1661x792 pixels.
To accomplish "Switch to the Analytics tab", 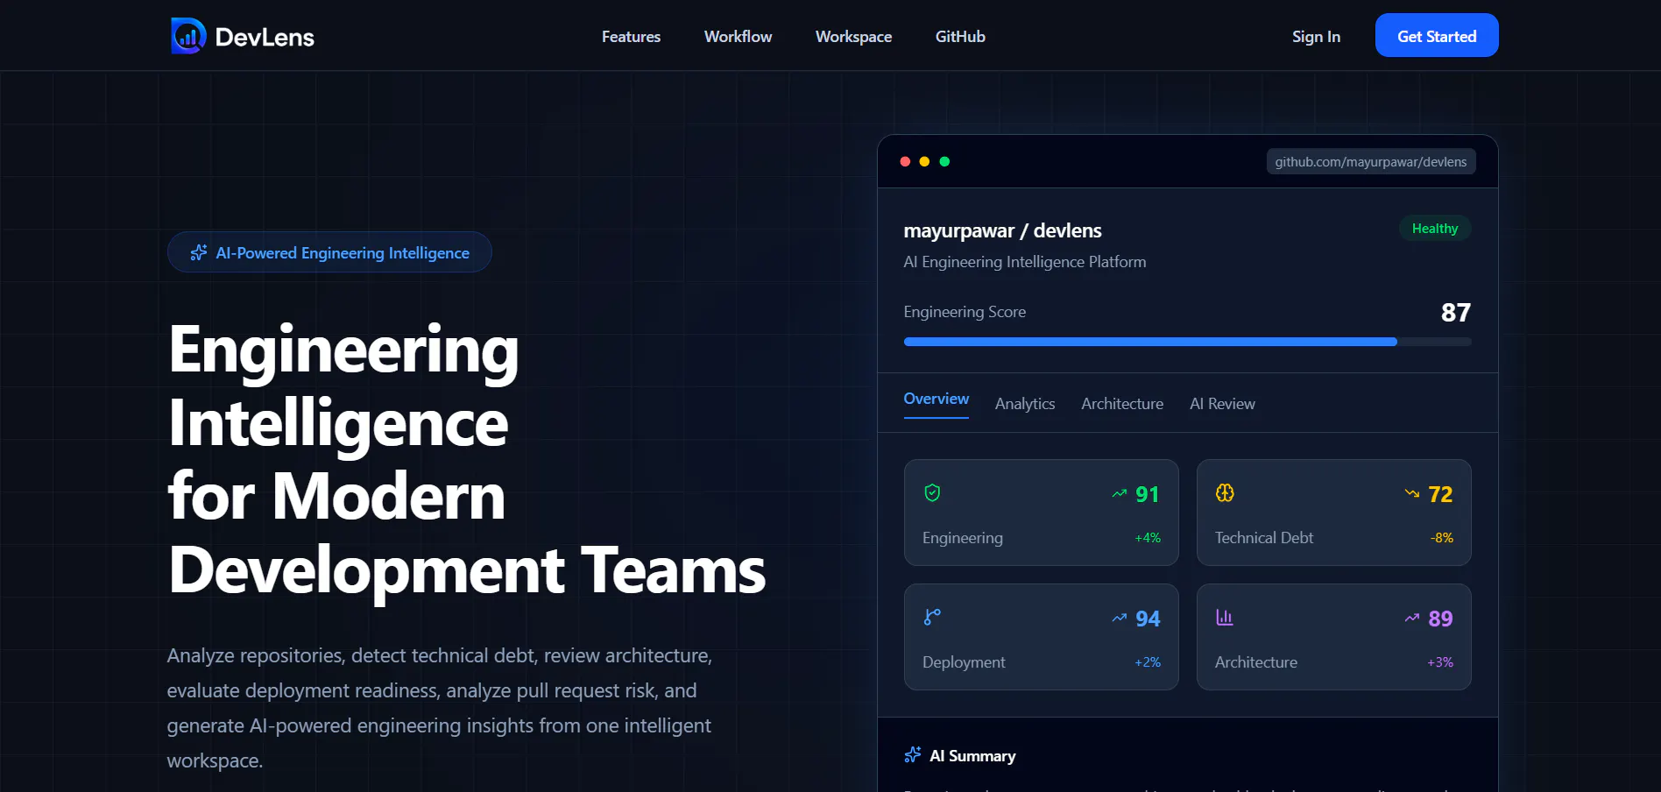I will [x=1025, y=404].
